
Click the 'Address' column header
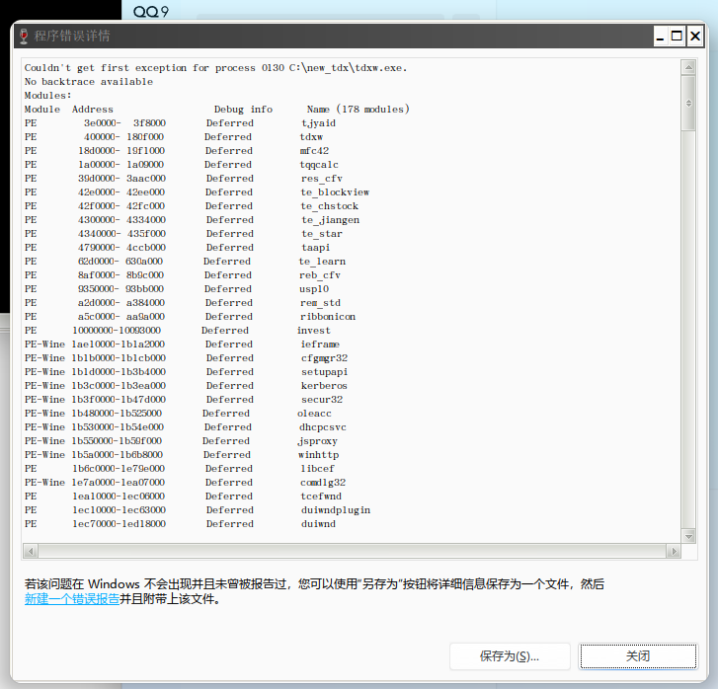pos(93,109)
